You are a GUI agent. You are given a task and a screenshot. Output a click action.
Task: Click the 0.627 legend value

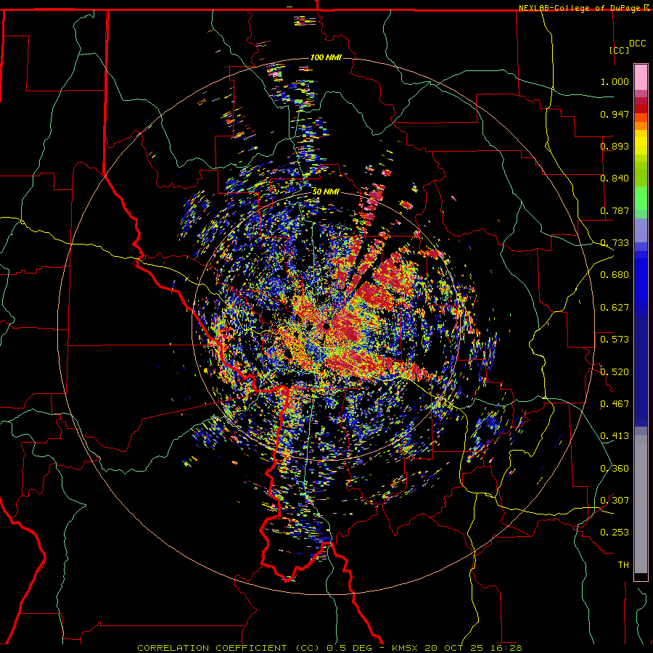pos(615,308)
